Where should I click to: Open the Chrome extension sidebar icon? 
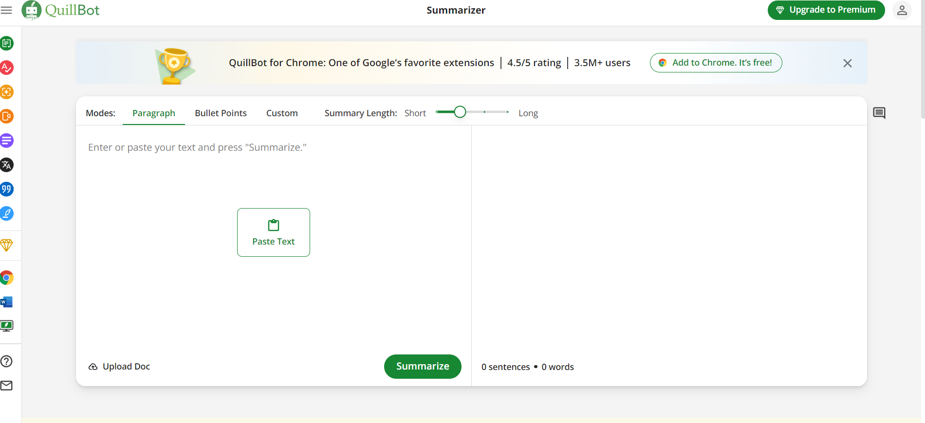coord(6,278)
